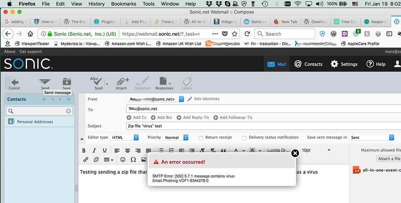Apply blockquote formatting
Screen dimensions: 401x203
coord(223,150)
